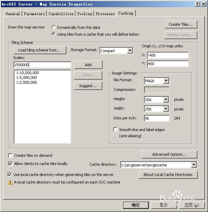Click the Delete scale button
The width and height of the screenshot is (208, 212).
click(x=88, y=75)
